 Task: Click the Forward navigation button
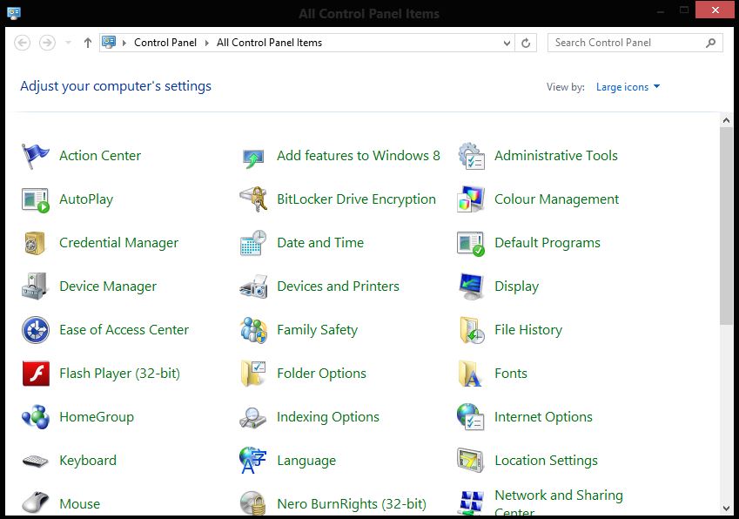tap(47, 43)
